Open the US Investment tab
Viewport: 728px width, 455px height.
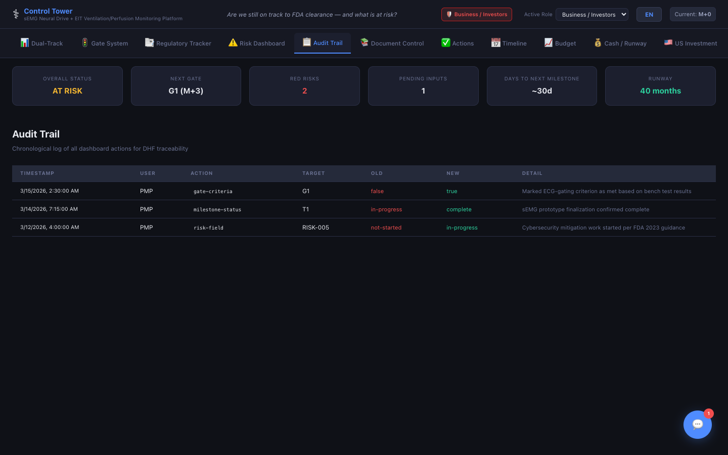(690, 43)
